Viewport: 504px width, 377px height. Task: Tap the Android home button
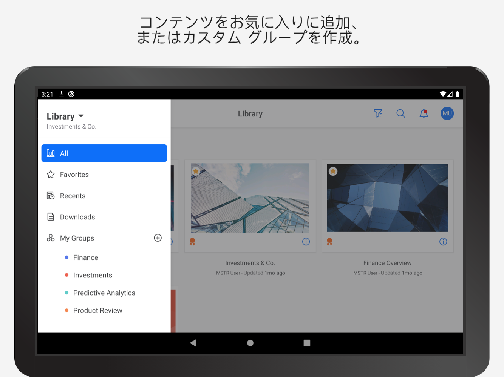250,343
